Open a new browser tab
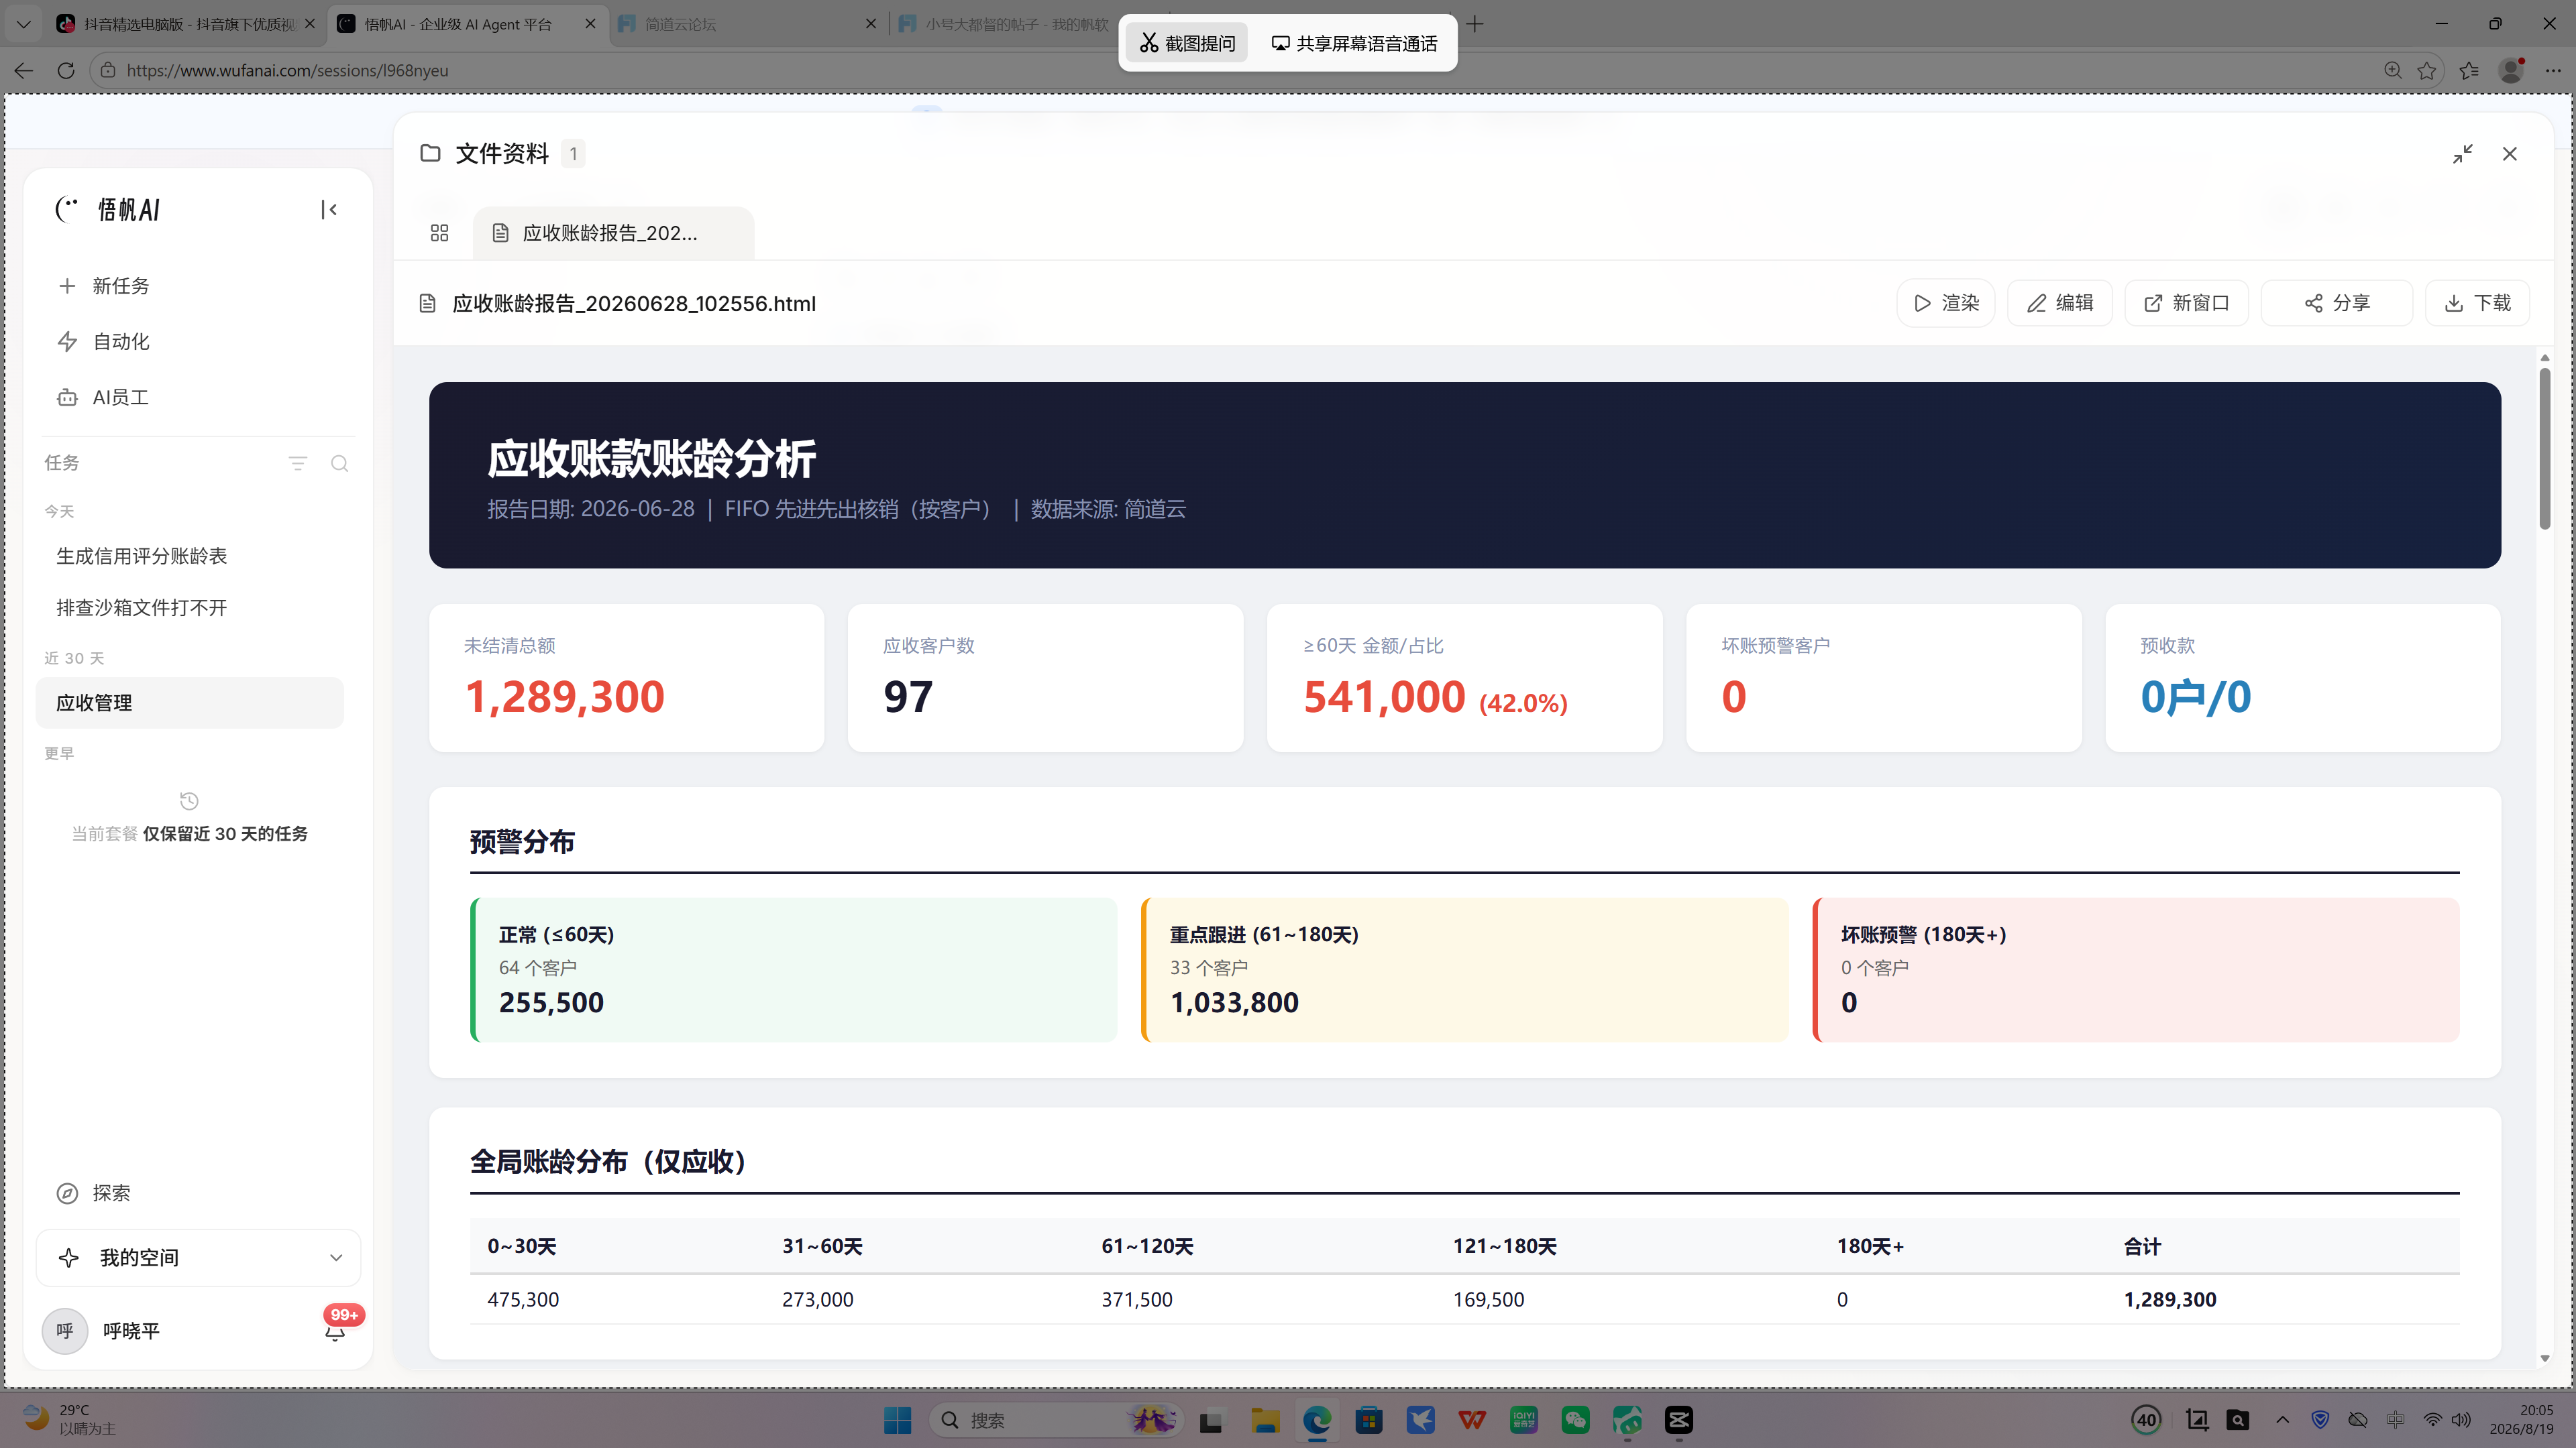 tap(1475, 24)
